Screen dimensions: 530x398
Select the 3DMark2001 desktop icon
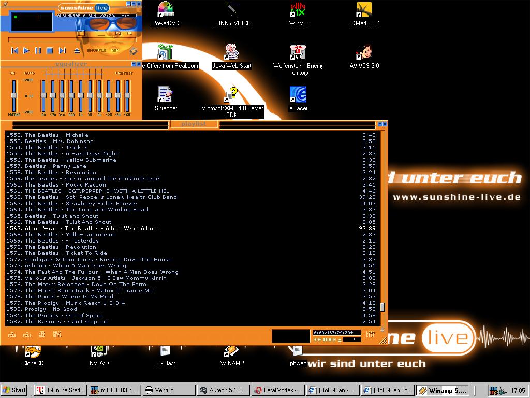[x=364, y=14]
